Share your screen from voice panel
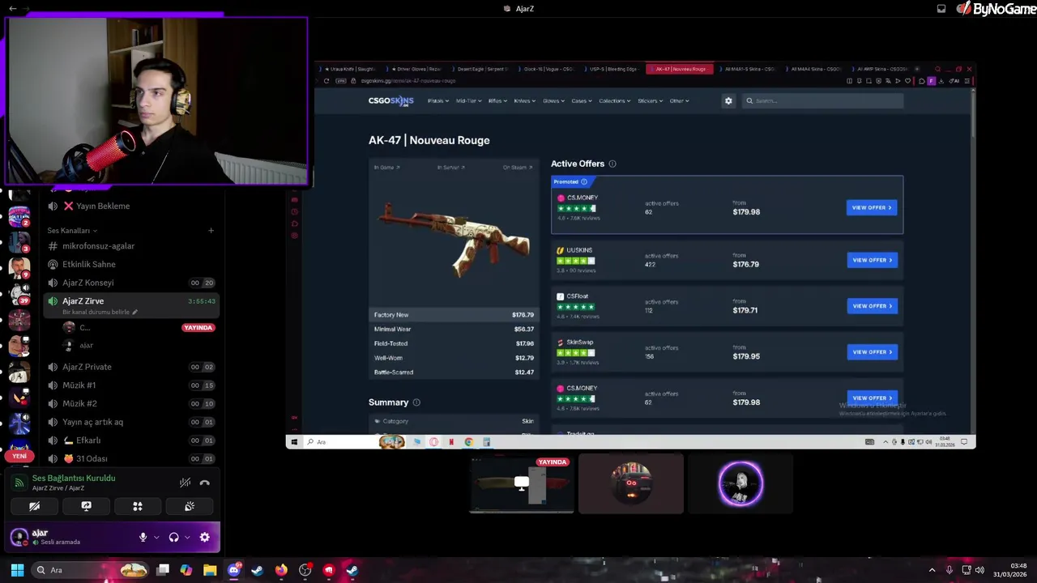The height and width of the screenshot is (583, 1037). point(86,506)
